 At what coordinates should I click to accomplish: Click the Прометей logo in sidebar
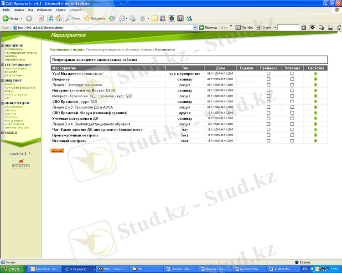click(21, 163)
